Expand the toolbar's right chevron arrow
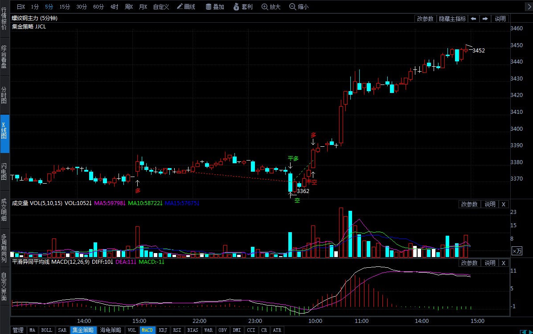Viewport: 533px width, 334px height. click(528, 7)
